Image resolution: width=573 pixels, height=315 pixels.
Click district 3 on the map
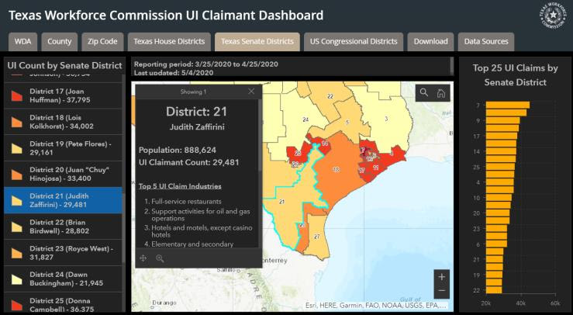click(386, 119)
